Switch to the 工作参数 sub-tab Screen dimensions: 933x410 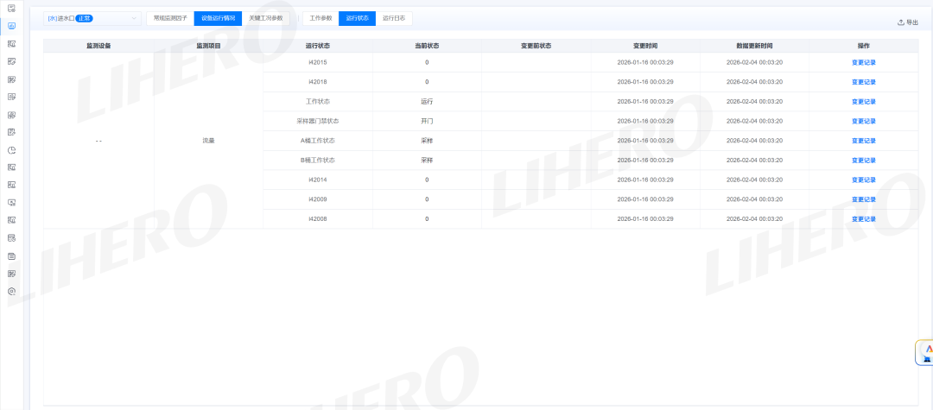click(321, 18)
